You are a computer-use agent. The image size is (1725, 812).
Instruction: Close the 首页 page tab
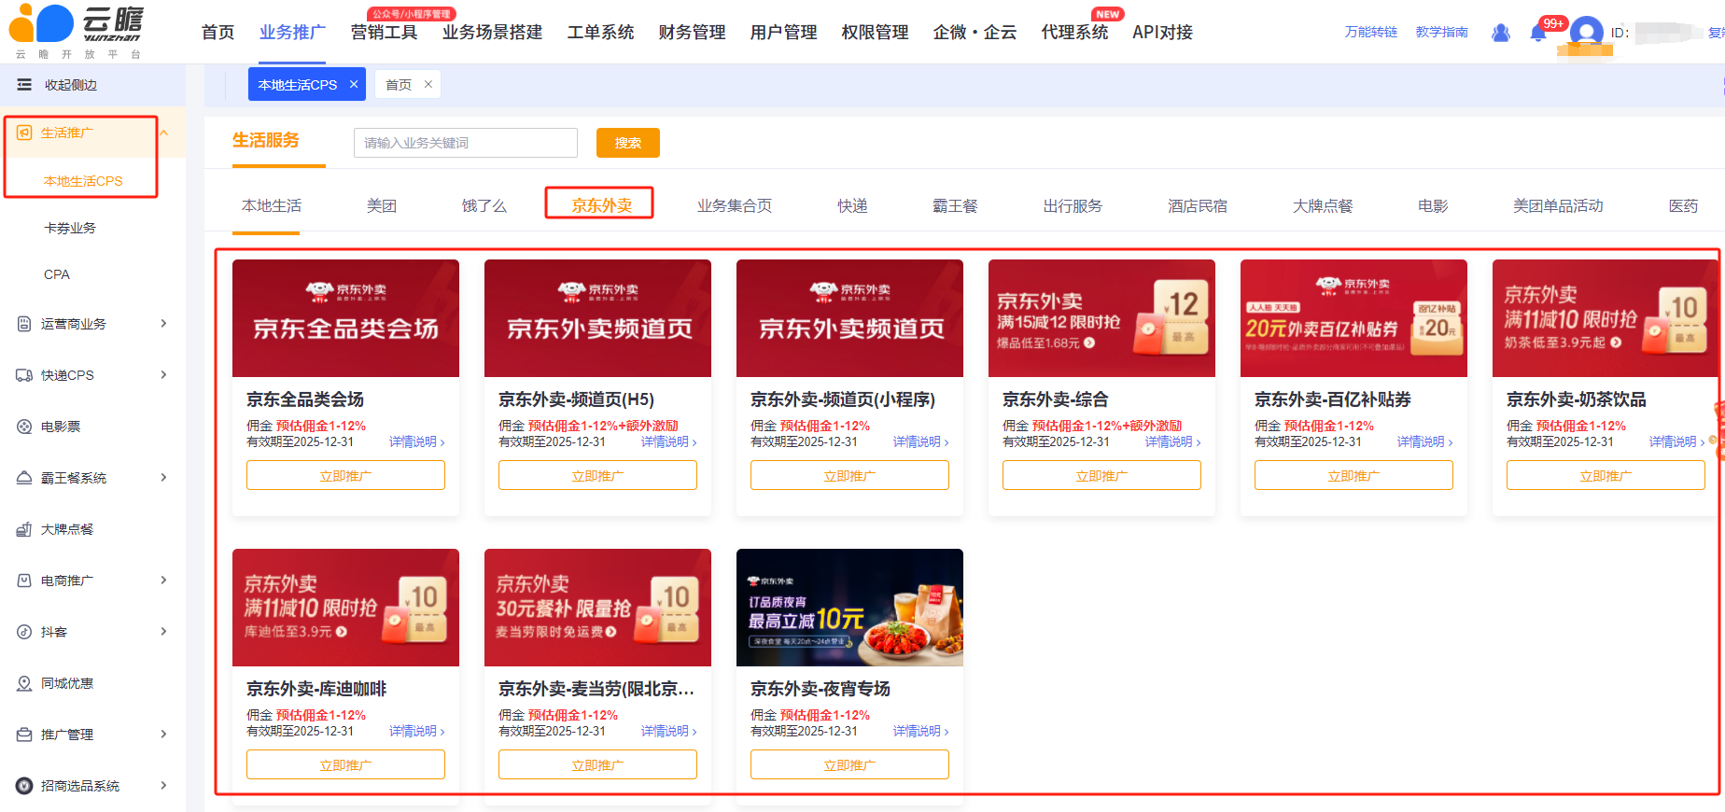pos(428,84)
